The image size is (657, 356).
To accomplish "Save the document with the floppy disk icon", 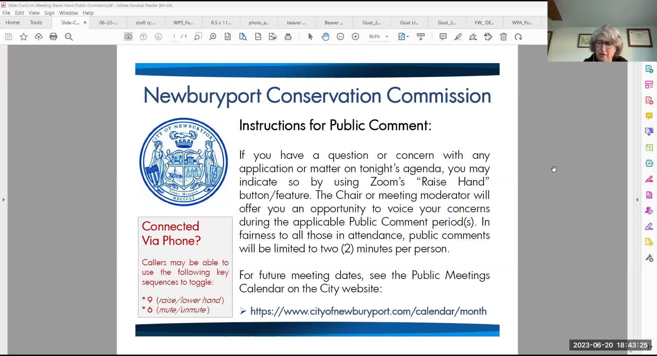I will pyautogui.click(x=9, y=37).
